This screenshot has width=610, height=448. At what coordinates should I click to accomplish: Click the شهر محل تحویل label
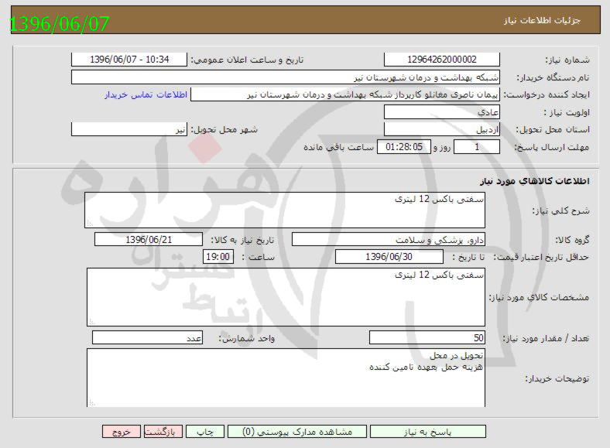[224, 130]
